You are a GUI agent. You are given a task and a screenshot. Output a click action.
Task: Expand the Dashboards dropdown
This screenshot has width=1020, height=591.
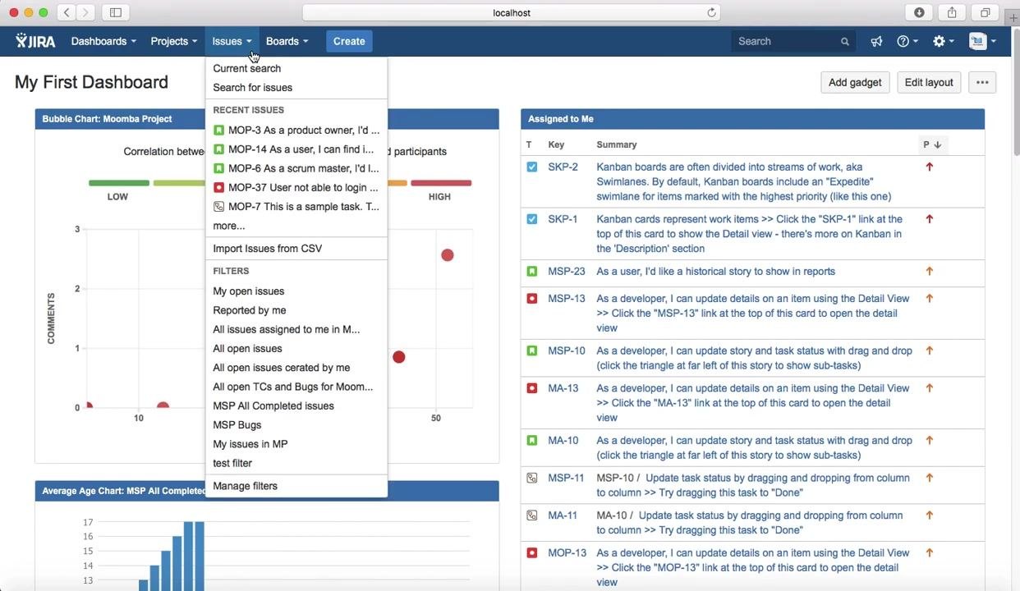coord(103,41)
